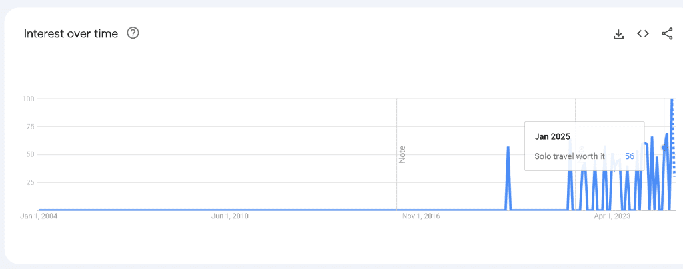The image size is (683, 269).
Task: Click the Interest over time heading
Action: pos(71,33)
